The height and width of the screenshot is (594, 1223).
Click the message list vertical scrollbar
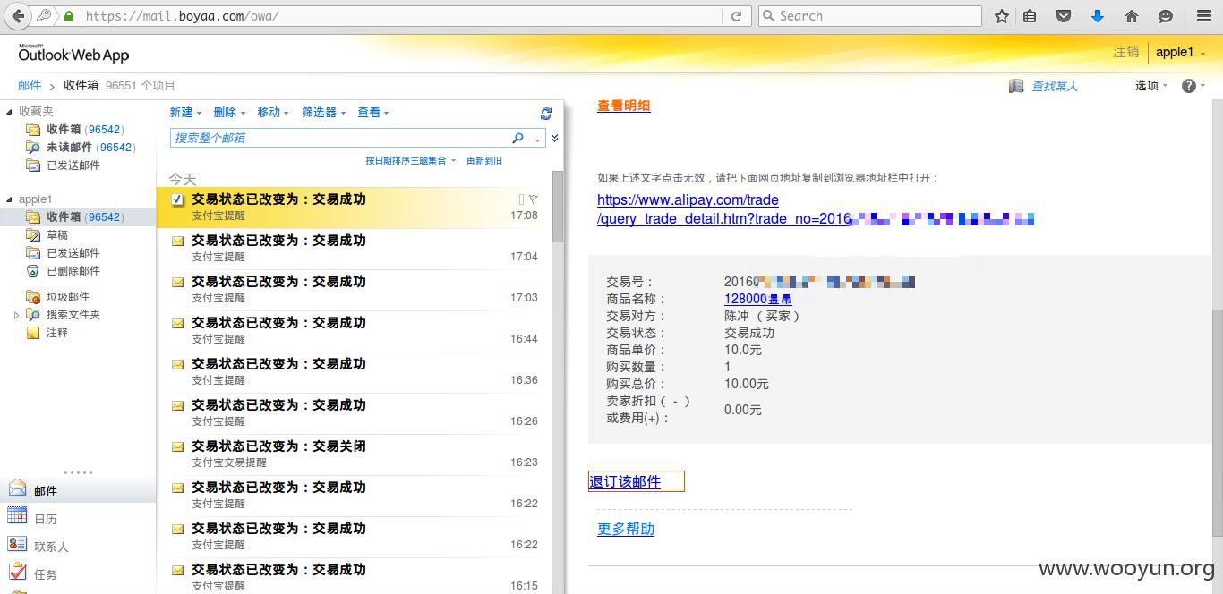coord(558,206)
